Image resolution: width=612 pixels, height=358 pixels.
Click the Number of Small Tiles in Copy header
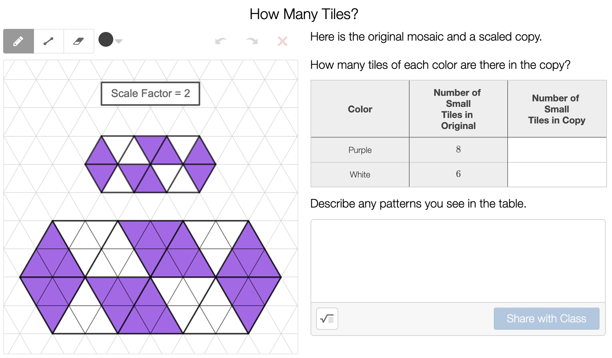pos(557,109)
